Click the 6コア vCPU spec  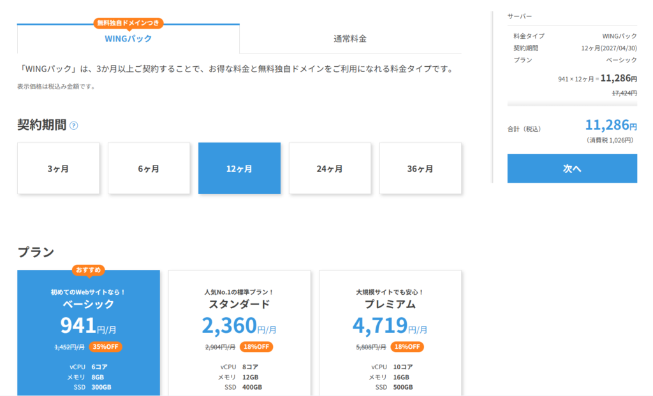[99, 367]
